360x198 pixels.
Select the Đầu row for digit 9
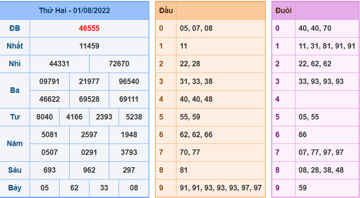click(210, 188)
